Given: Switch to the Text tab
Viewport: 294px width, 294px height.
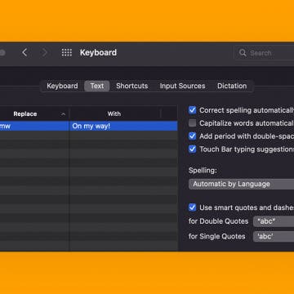Looking at the screenshot, I should click(x=97, y=86).
